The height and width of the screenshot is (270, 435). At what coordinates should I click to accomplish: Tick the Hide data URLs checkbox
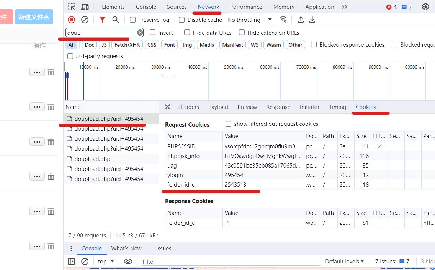click(187, 33)
